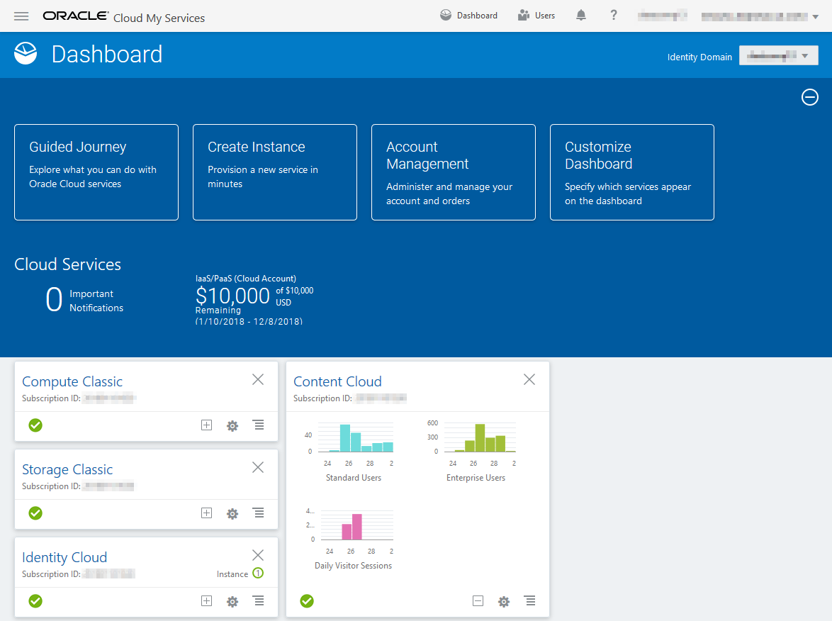This screenshot has height=621, width=832.
Task: Open the settings gear on Content Cloud
Action: coord(503,600)
